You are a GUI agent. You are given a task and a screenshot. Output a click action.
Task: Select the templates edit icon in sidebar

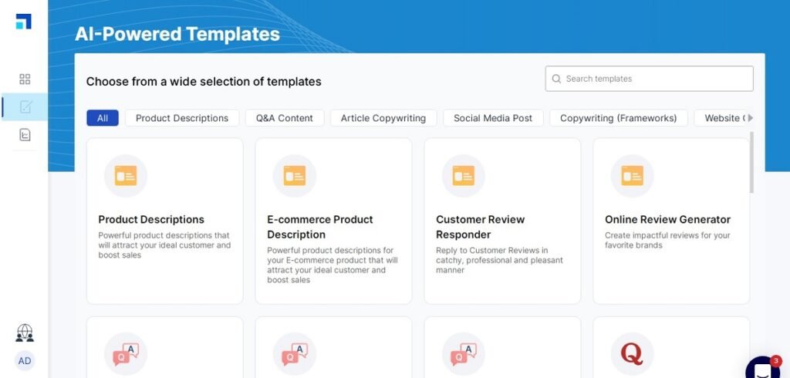(x=25, y=107)
